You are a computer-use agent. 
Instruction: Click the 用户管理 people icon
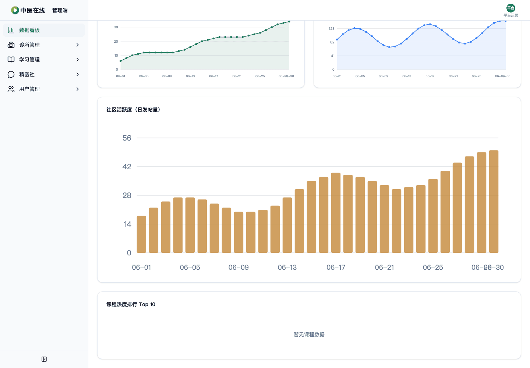pos(11,89)
